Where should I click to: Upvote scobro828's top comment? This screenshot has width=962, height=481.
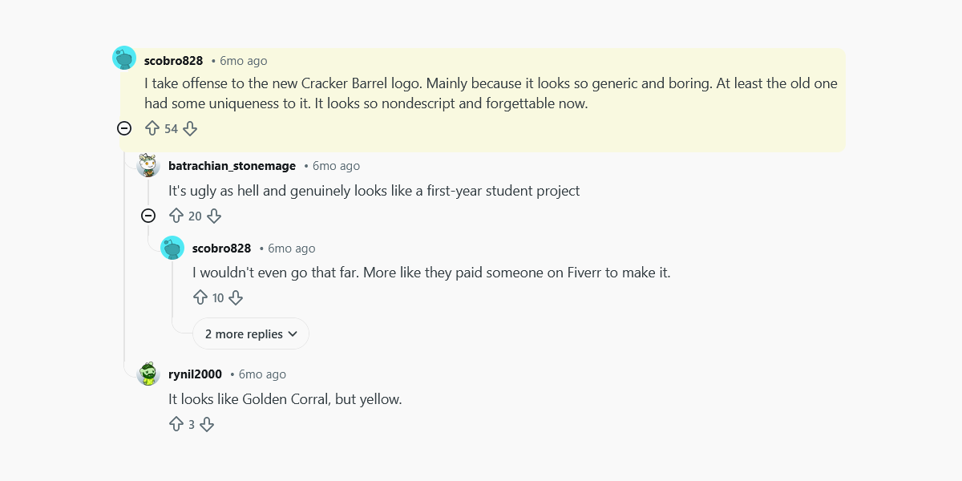click(x=152, y=127)
